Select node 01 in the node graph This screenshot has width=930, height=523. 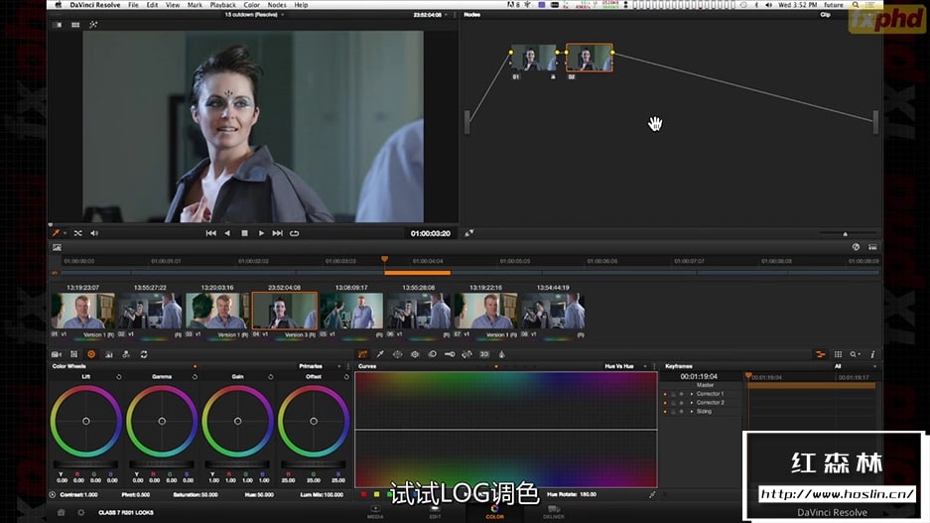pyautogui.click(x=534, y=59)
